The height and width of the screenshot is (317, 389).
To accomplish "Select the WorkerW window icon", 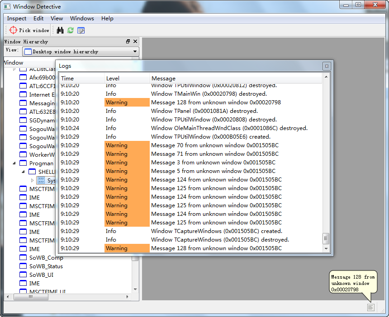I will coord(23,154).
